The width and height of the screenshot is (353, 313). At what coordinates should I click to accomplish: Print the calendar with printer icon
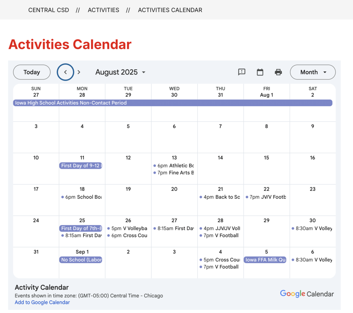point(278,72)
